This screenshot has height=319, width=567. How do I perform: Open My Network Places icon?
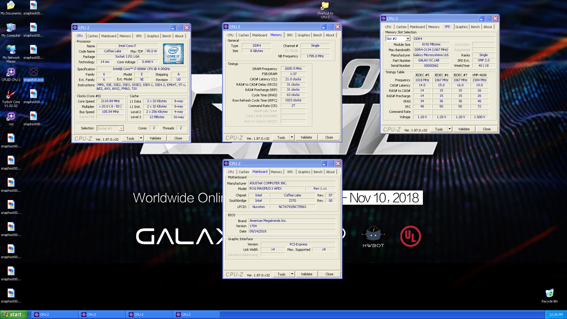click(x=11, y=54)
